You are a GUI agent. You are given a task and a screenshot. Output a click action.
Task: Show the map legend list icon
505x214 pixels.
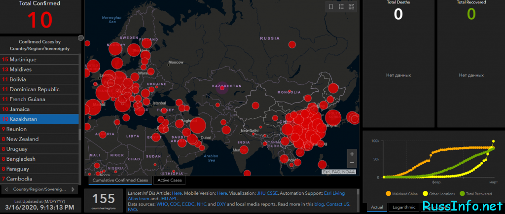341,7
